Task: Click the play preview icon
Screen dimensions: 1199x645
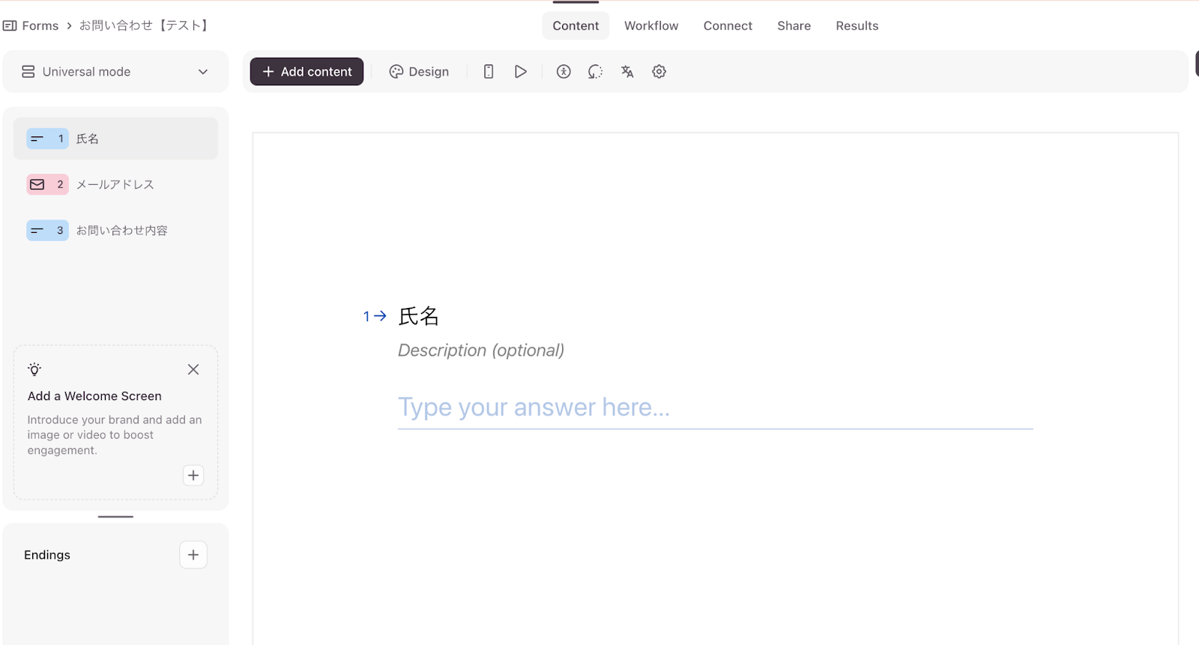Action: [x=520, y=72]
